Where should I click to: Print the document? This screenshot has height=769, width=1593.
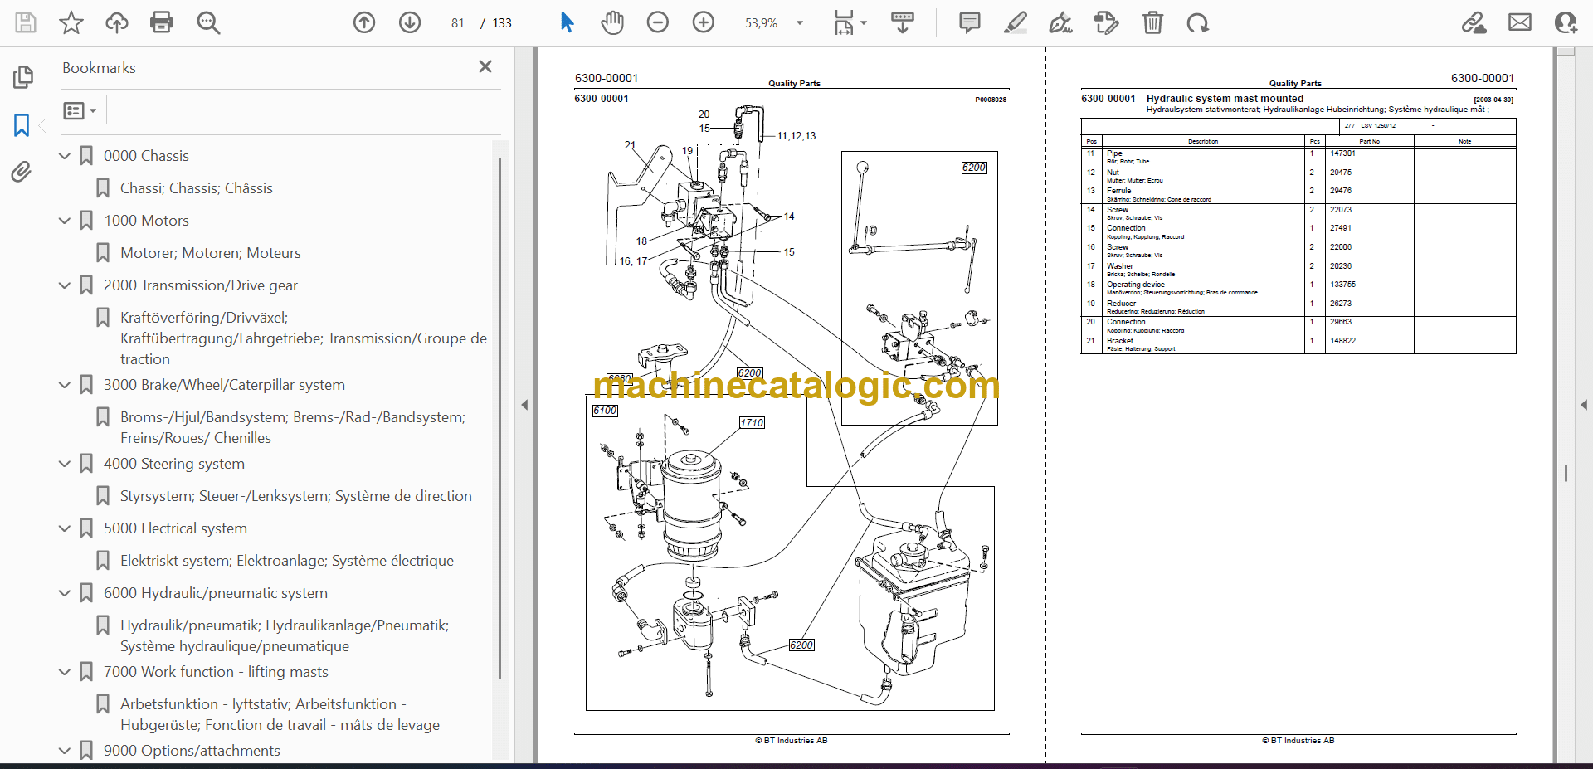click(162, 22)
